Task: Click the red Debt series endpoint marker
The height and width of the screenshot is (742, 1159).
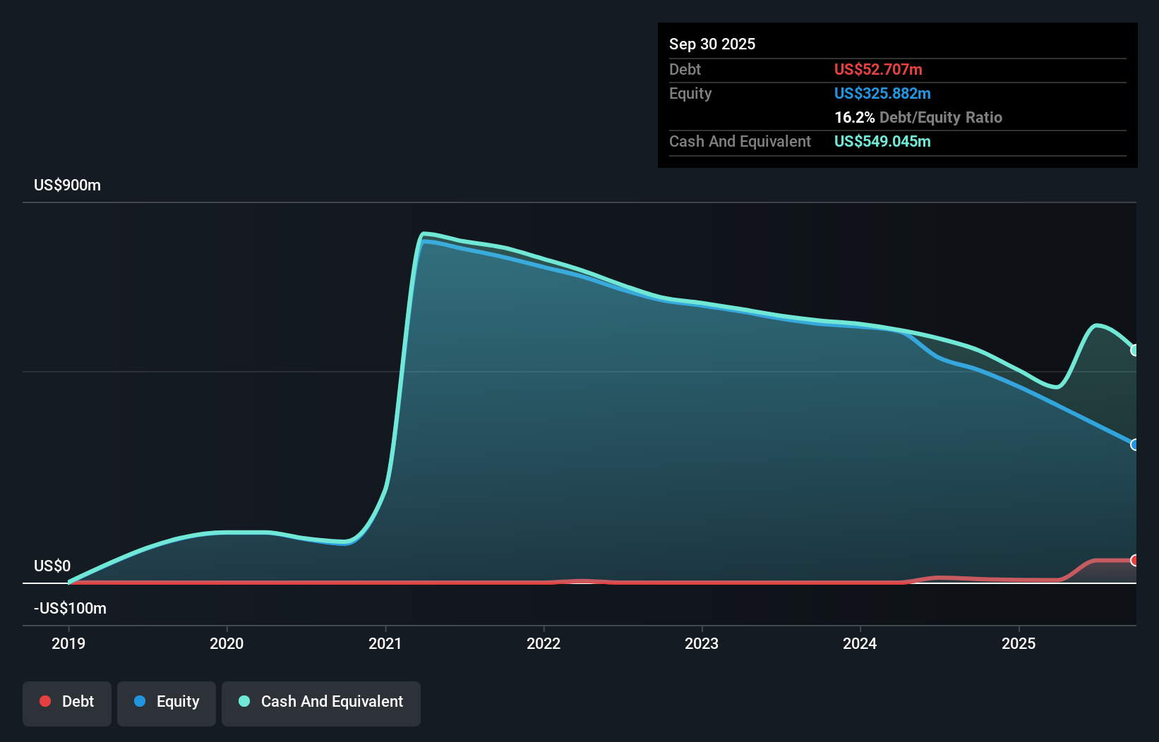Action: coord(1135,561)
